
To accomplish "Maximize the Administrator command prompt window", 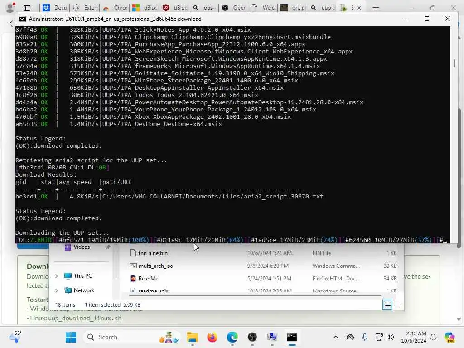I will coord(427,19).
